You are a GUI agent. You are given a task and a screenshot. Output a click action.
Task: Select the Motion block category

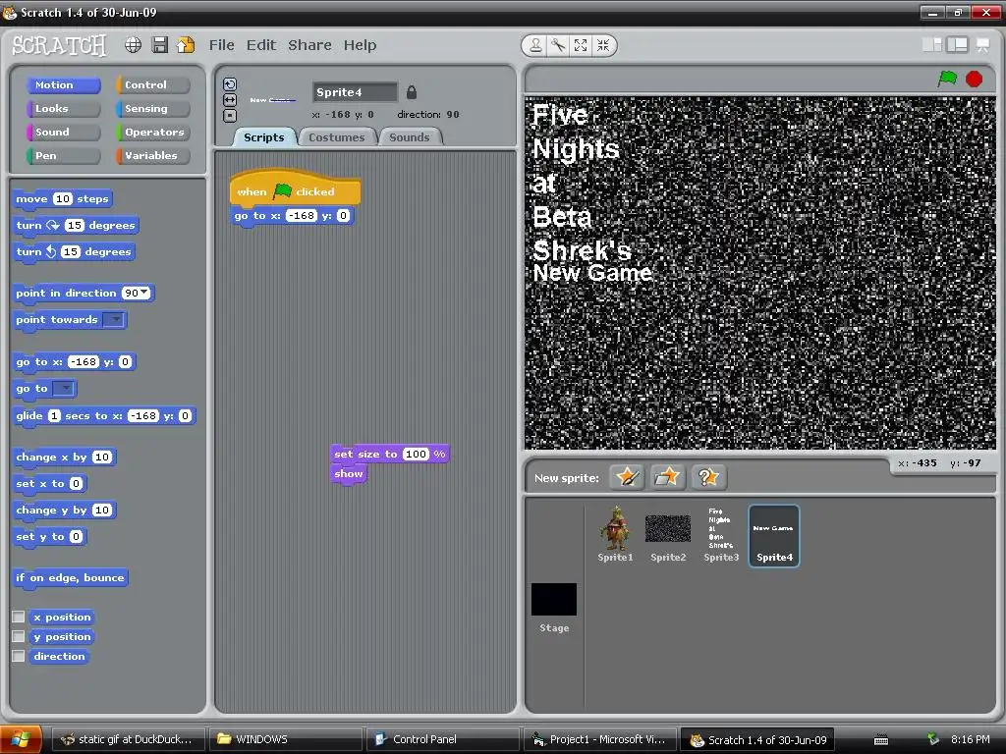pos(64,84)
